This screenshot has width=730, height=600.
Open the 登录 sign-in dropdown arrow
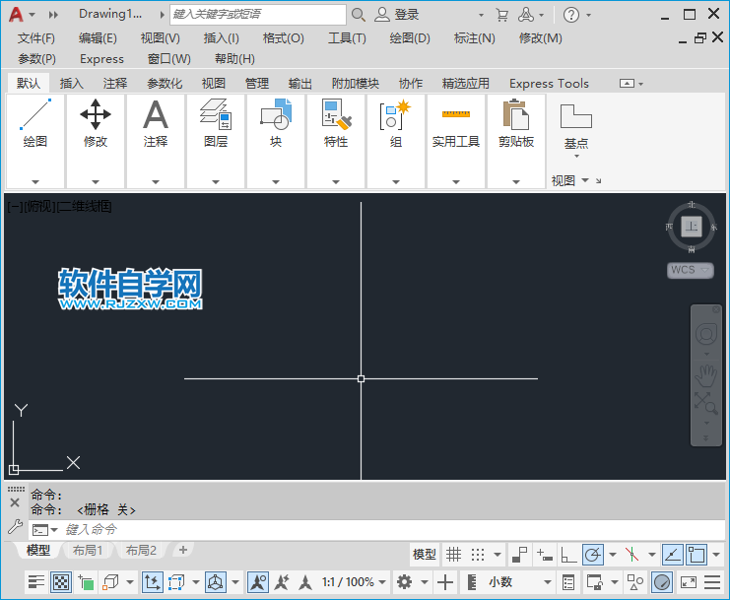(x=481, y=15)
